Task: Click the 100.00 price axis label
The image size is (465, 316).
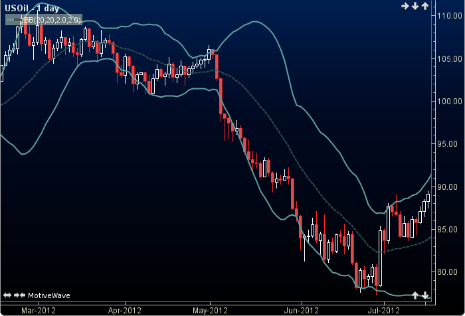Action: pos(450,102)
